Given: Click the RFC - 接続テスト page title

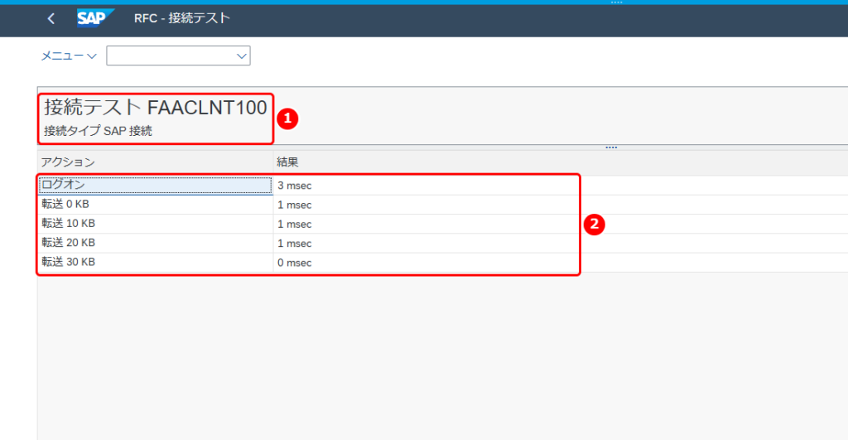Looking at the screenshot, I should (182, 18).
